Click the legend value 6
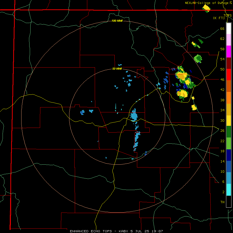The width and height of the screenshot is (233, 233). point(223,182)
